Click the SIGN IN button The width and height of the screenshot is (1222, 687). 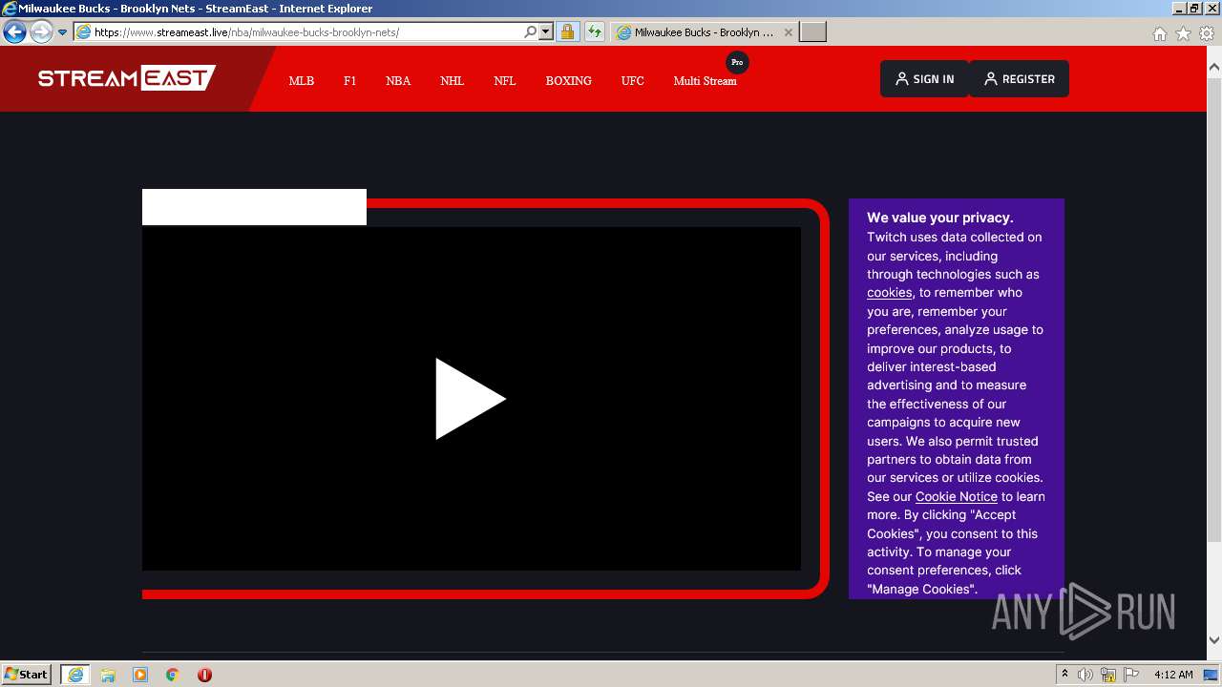pos(924,79)
